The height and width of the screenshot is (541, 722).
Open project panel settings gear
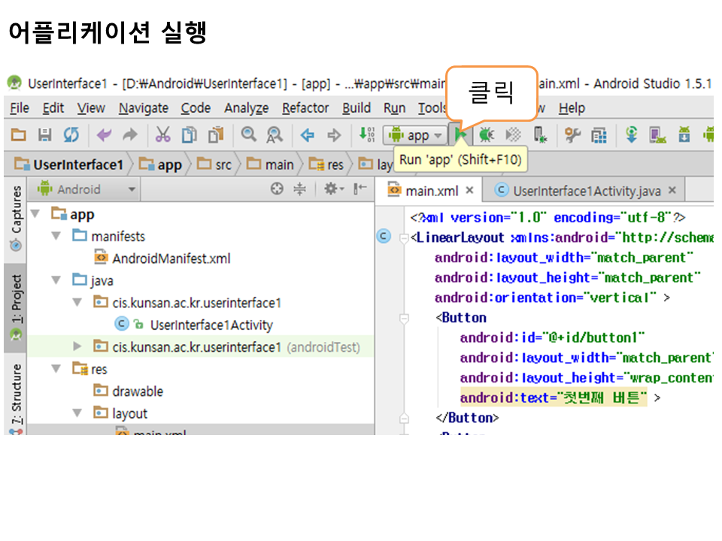pyautogui.click(x=332, y=189)
